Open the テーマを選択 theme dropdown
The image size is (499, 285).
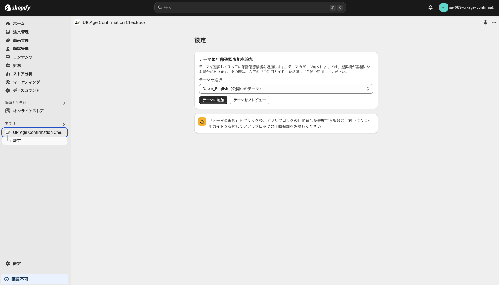pyautogui.click(x=286, y=89)
